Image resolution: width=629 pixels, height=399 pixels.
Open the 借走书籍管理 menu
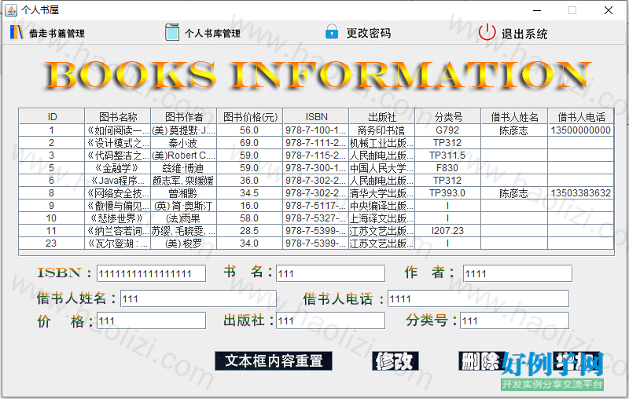[x=47, y=33]
